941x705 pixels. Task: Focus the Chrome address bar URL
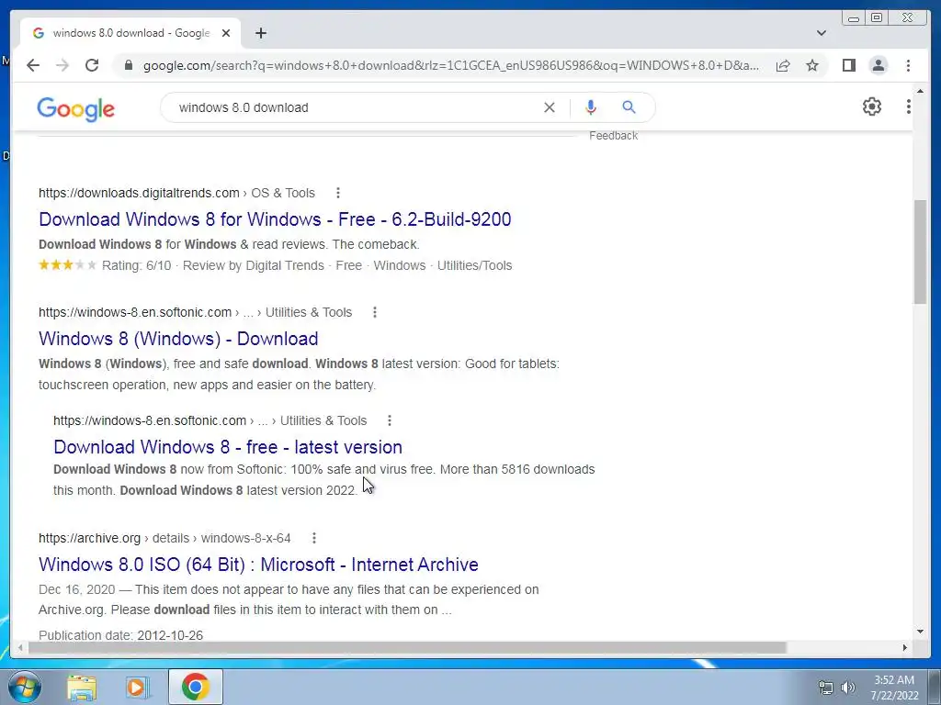(x=450, y=65)
